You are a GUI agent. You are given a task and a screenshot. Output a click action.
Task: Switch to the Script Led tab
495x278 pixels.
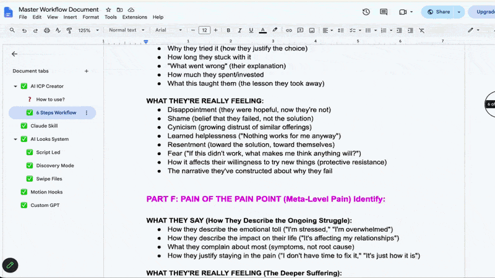(48, 152)
